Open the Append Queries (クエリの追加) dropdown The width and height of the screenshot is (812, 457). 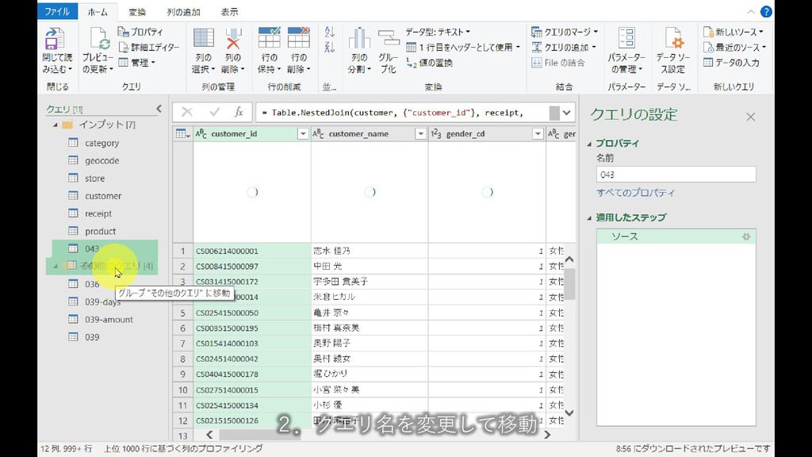(564, 47)
